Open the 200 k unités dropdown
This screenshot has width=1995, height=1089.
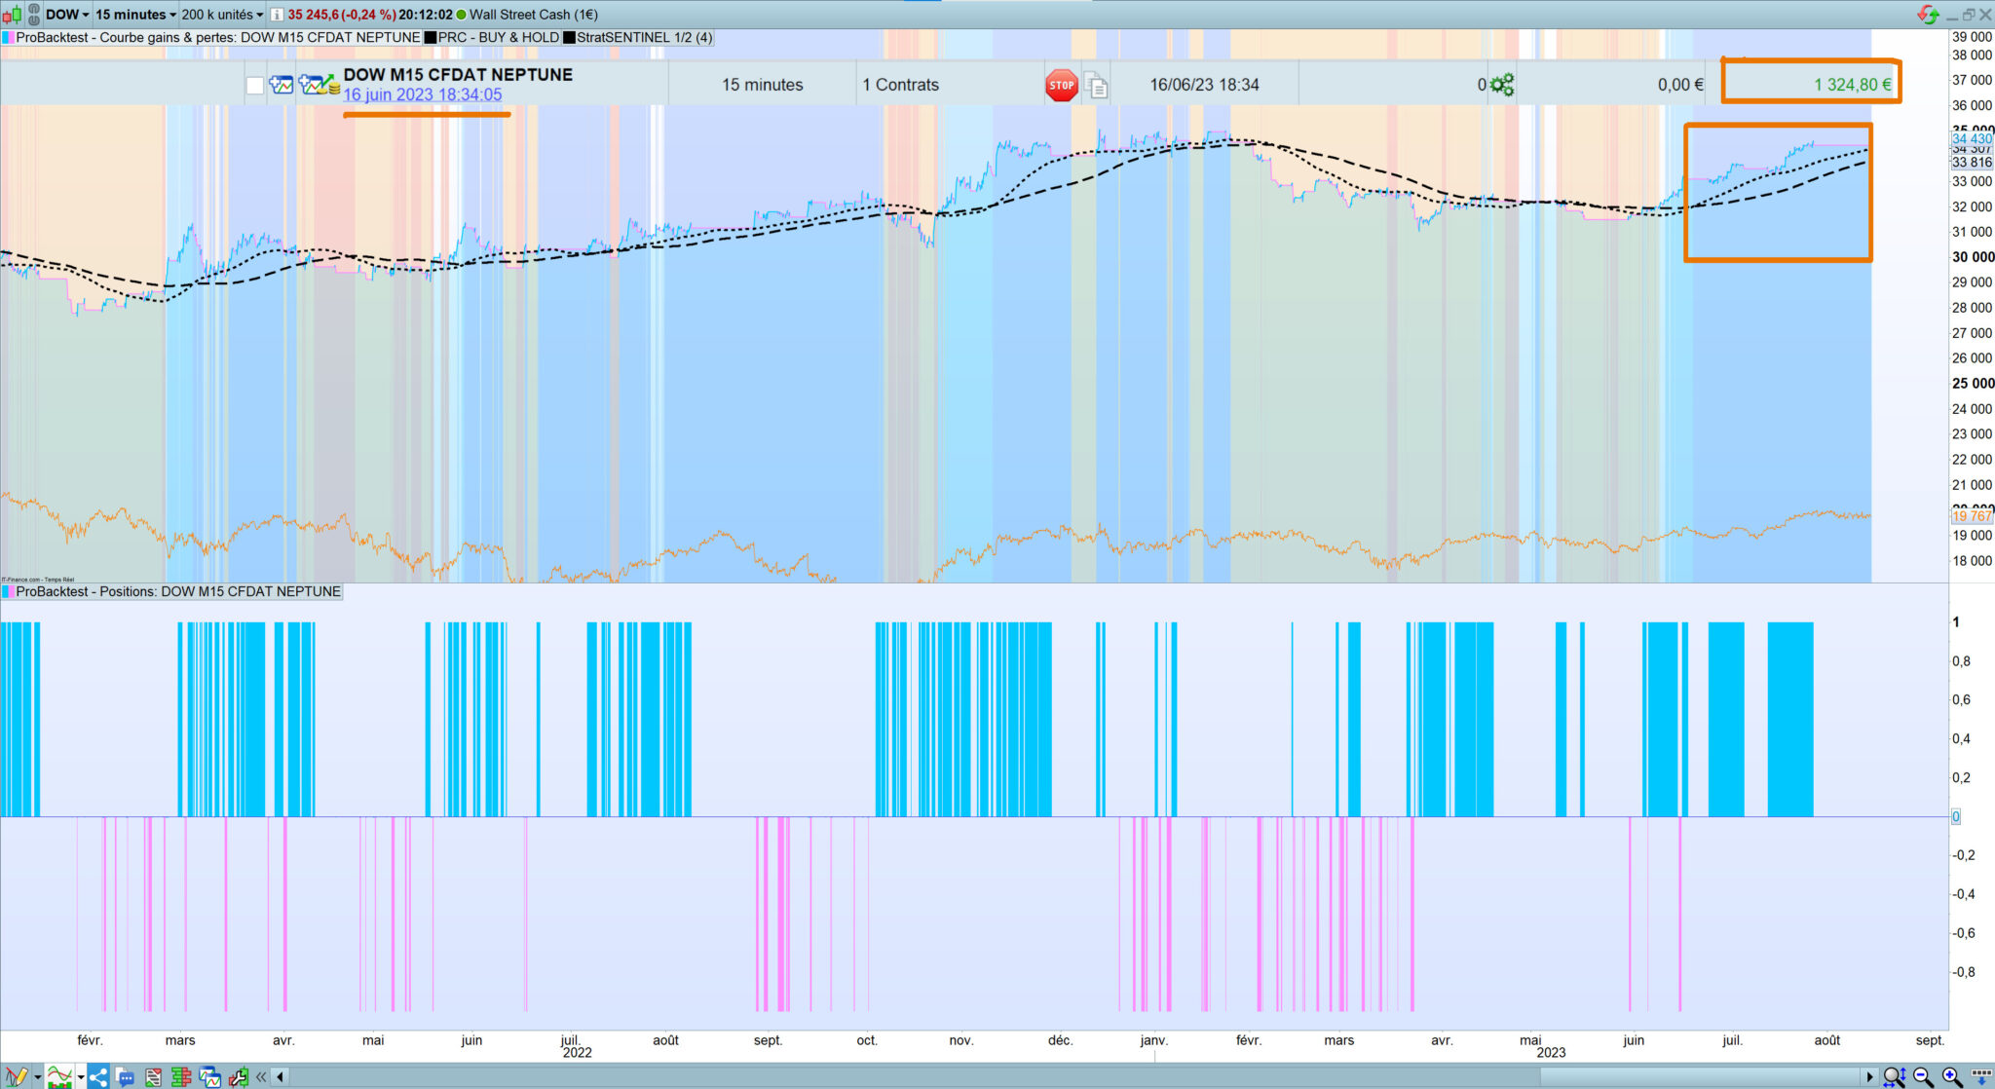point(222,15)
